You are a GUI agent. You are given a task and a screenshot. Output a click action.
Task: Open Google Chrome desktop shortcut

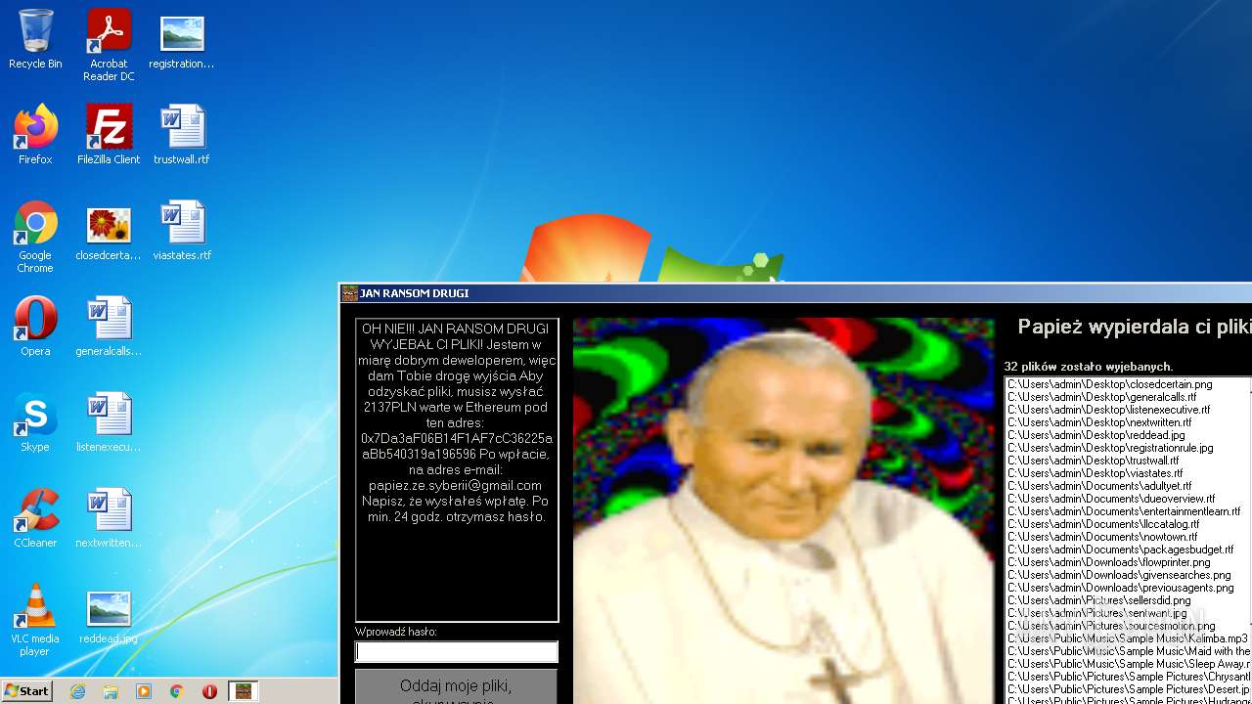coord(35,237)
